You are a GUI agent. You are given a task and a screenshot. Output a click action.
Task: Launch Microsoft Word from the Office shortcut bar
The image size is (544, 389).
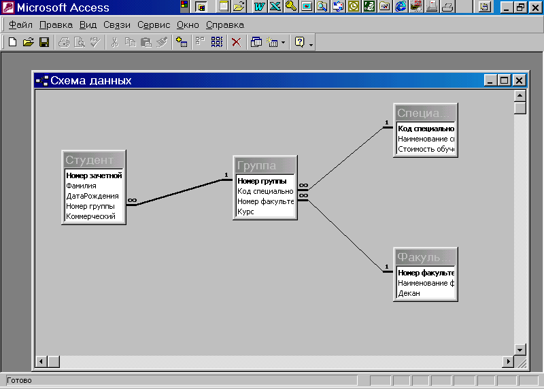(x=259, y=7)
